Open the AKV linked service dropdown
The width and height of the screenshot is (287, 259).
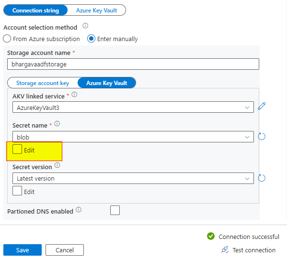tap(133, 107)
